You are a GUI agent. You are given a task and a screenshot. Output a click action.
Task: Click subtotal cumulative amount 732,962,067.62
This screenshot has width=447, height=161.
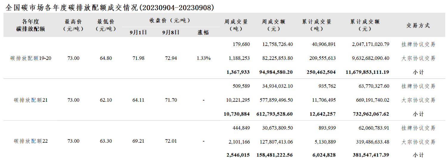click(371, 114)
